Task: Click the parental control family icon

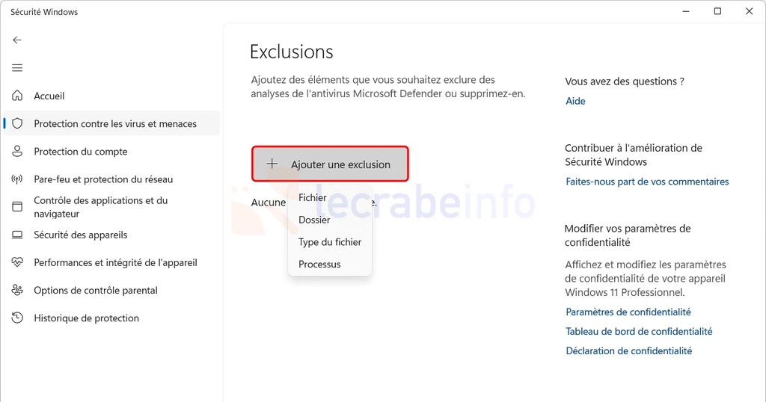Action: click(x=17, y=290)
